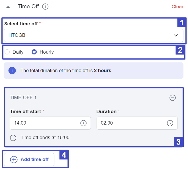The image size is (188, 169).
Task: Open the clock picker in Duration field
Action: pos(170,123)
